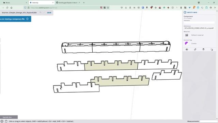Click the Instance name input field
The height and width of the screenshot is (123, 218).
pyautogui.click(x=199, y=23)
